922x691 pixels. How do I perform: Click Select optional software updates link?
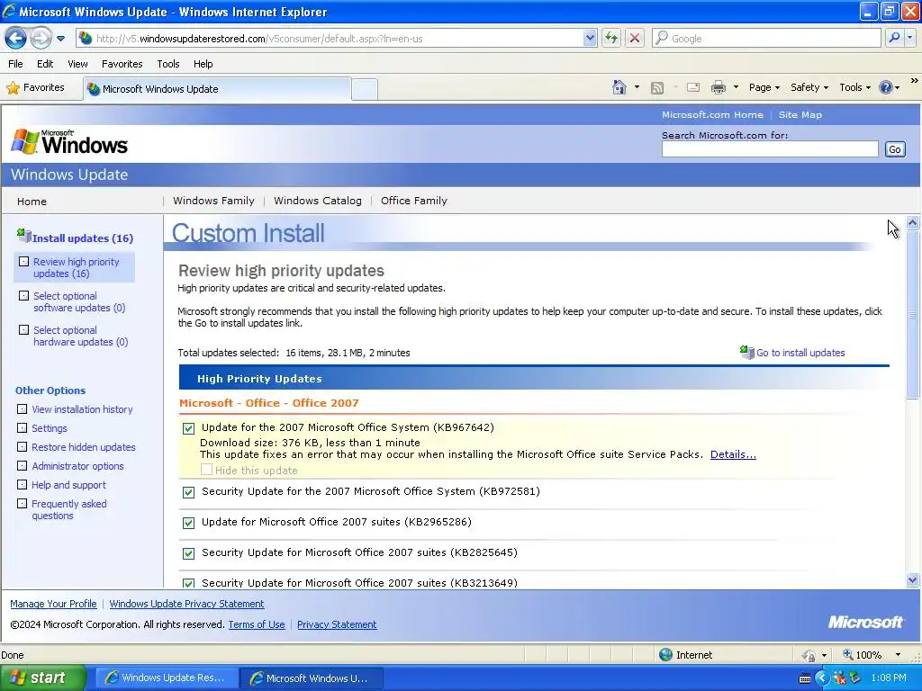79,302
